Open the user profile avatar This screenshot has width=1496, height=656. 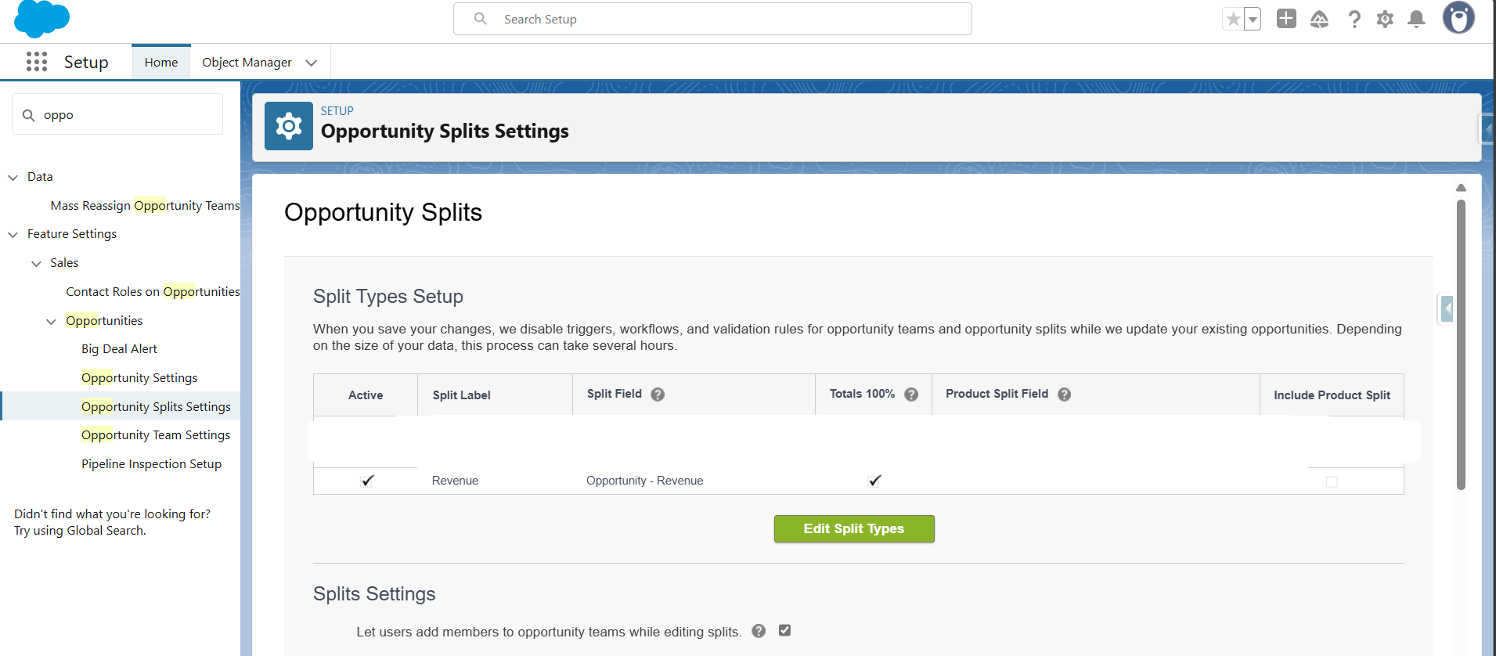1458,18
